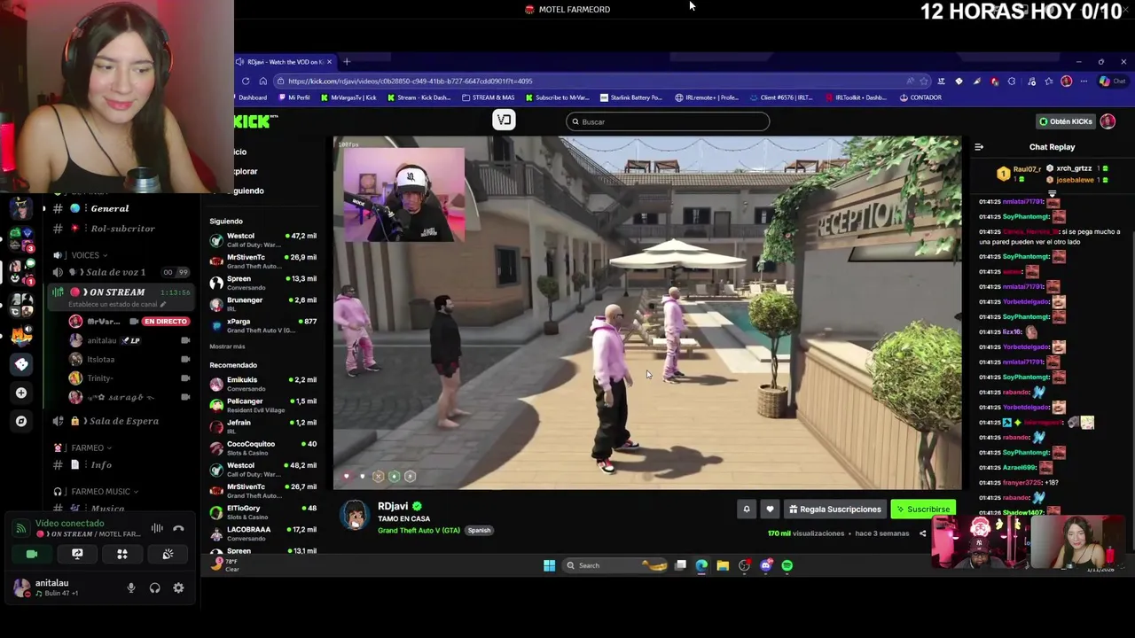1135x638 pixels.
Task: Open the RDjavi channel name link
Action: click(392, 506)
